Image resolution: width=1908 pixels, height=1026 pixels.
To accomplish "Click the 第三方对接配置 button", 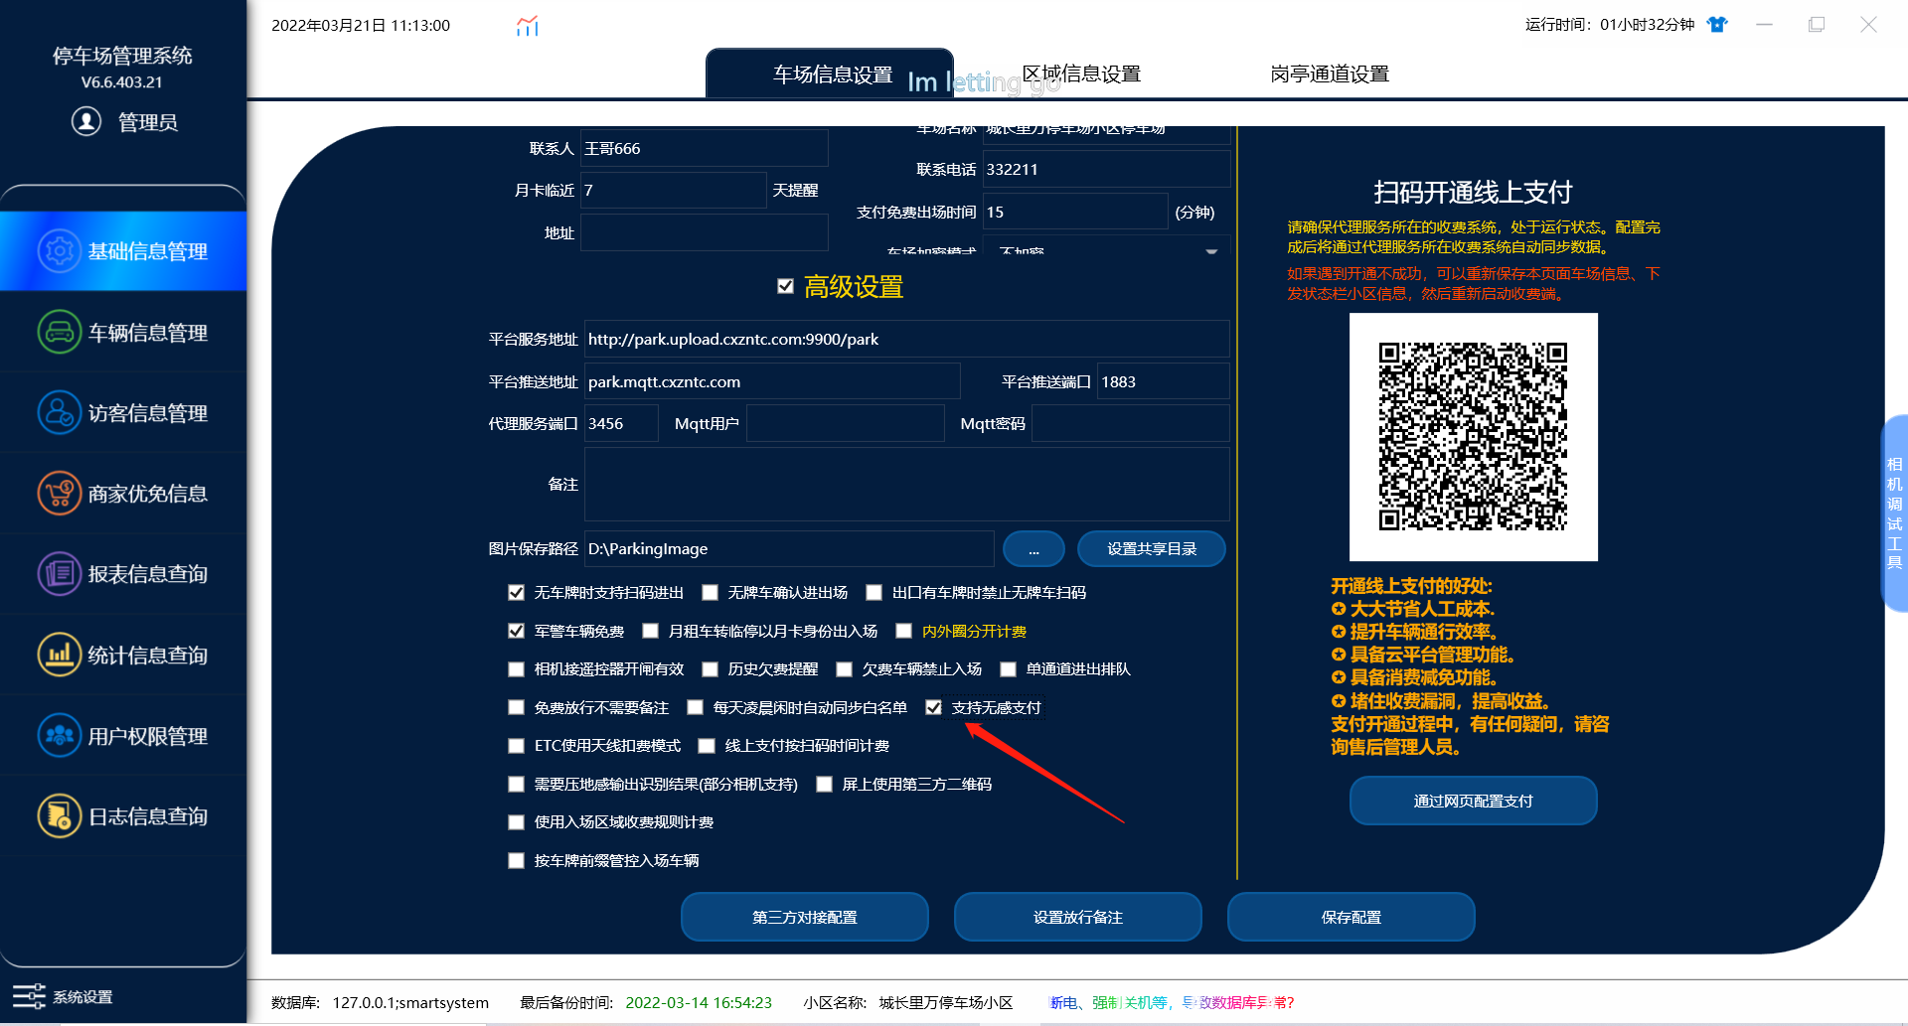I will click(x=805, y=917).
